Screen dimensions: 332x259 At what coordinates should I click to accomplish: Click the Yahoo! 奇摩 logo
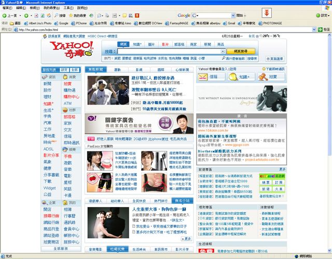tap(72, 49)
